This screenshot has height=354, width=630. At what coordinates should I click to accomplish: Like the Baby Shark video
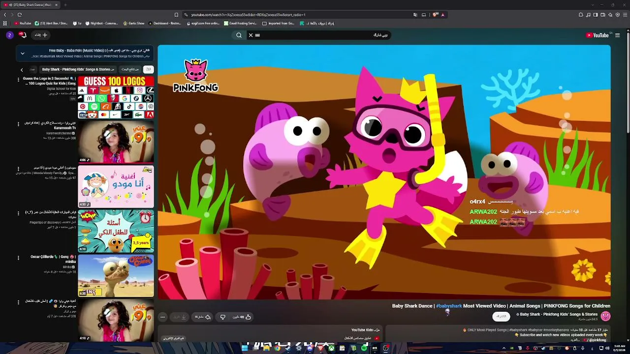coord(242,317)
